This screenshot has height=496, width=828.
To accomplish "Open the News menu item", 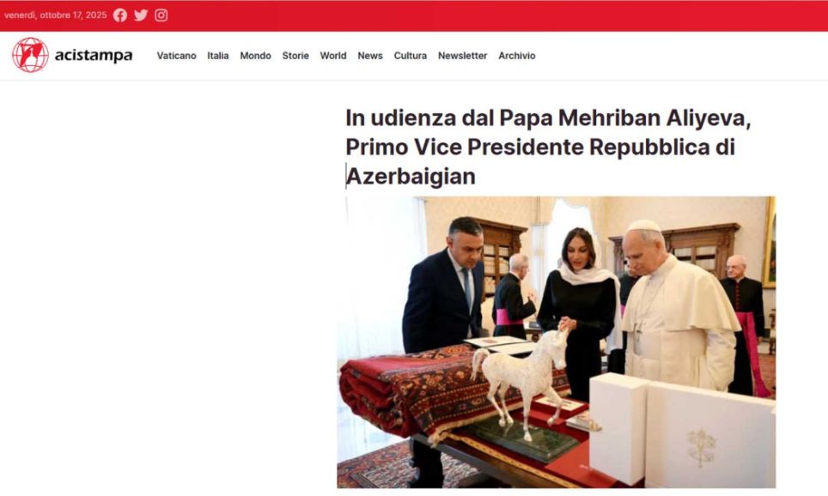I will point(370,56).
